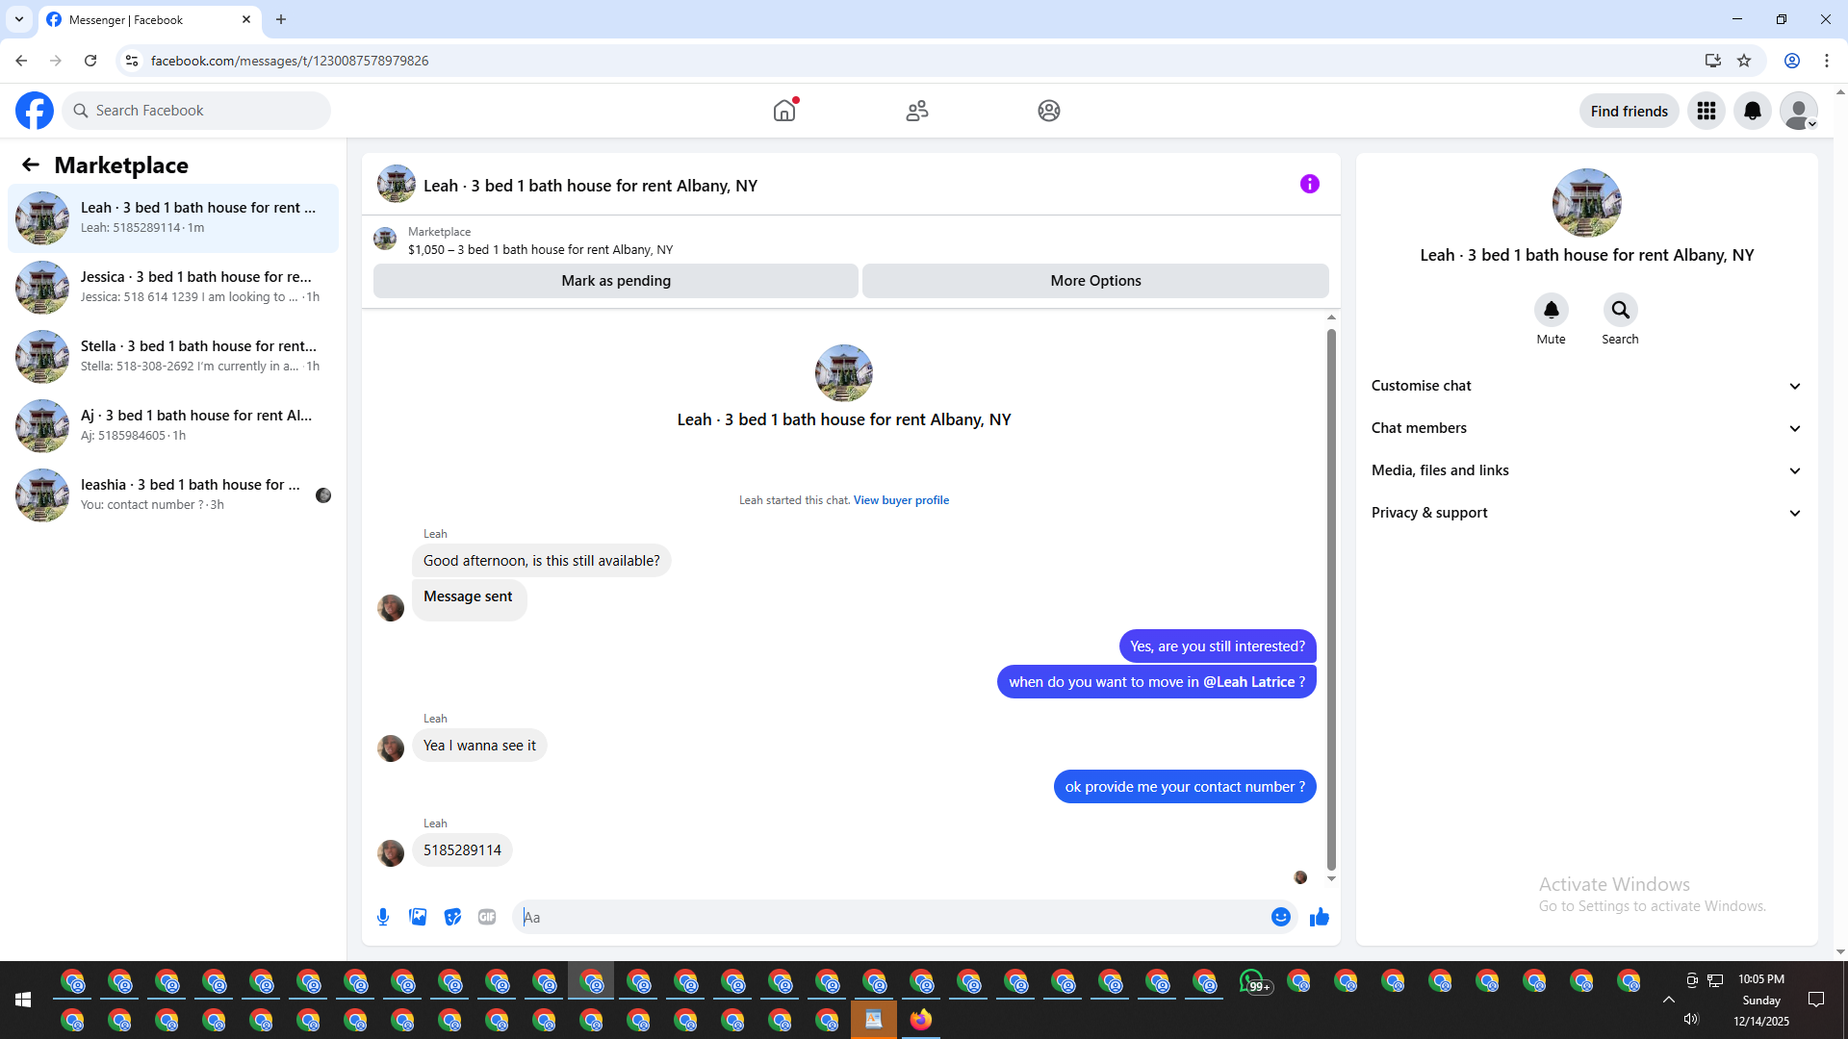Mute this conversation's notifications
Viewport: 1848px width, 1039px height.
point(1551,311)
